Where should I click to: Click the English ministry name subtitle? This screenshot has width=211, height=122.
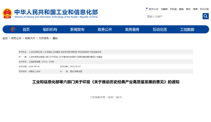(x=56, y=17)
